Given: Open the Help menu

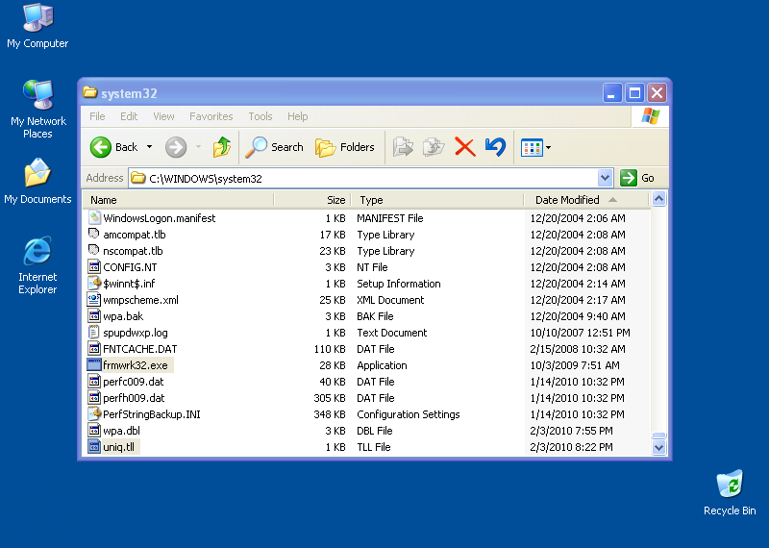Looking at the screenshot, I should [297, 116].
